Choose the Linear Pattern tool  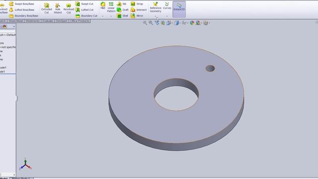point(111,7)
